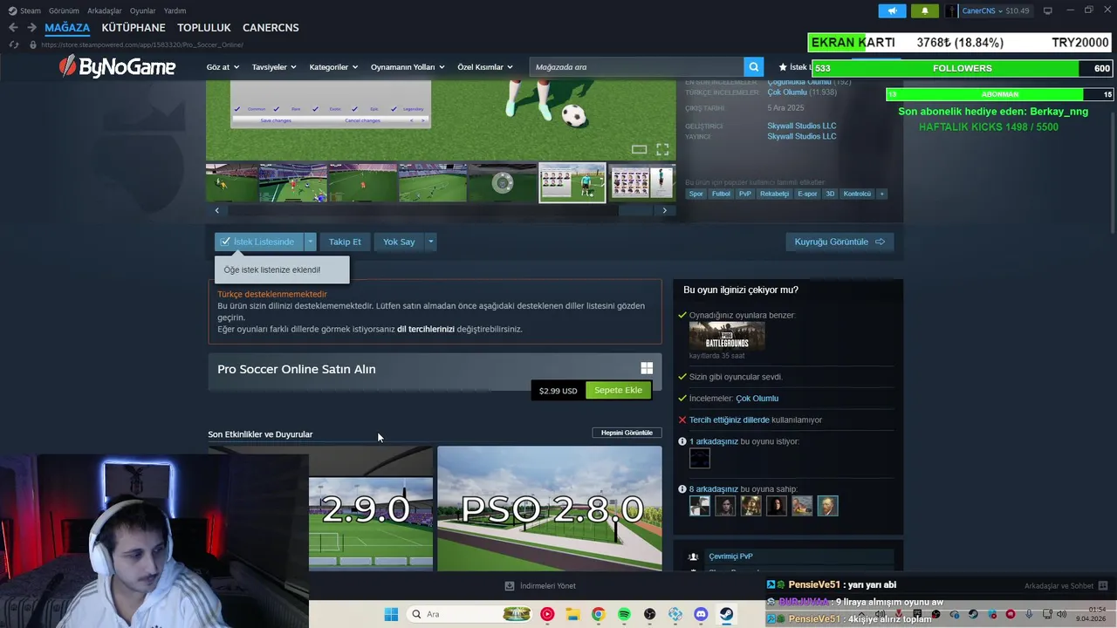Click the ByNoGame logo
Screen dimensions: 1117x628
(x=117, y=66)
